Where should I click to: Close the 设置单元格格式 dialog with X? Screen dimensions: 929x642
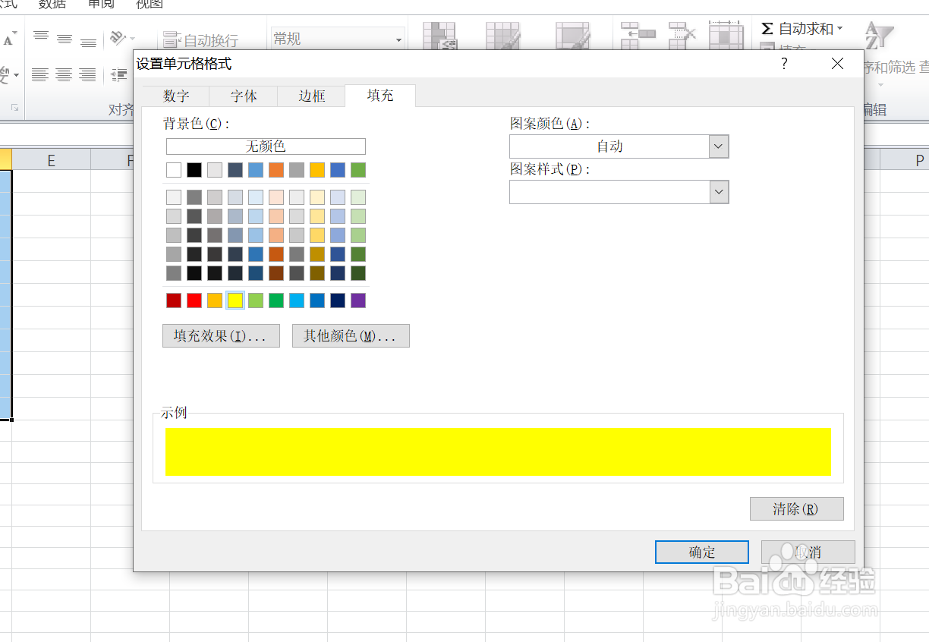click(x=837, y=64)
